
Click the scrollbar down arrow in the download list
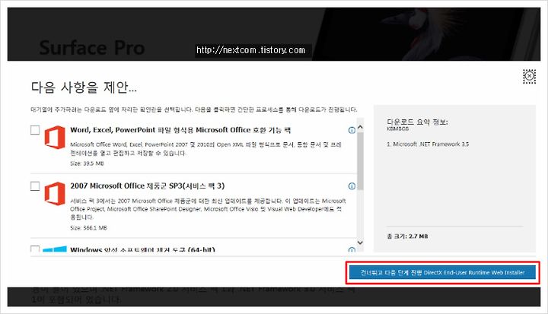click(x=360, y=243)
